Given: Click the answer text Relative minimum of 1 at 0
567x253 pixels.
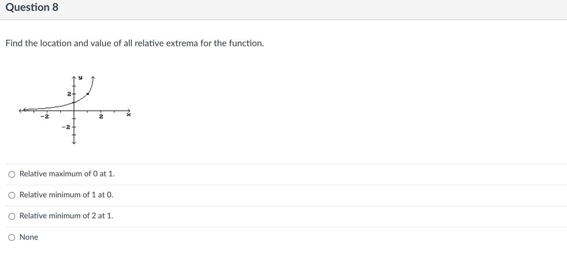Looking at the screenshot, I should point(66,195).
